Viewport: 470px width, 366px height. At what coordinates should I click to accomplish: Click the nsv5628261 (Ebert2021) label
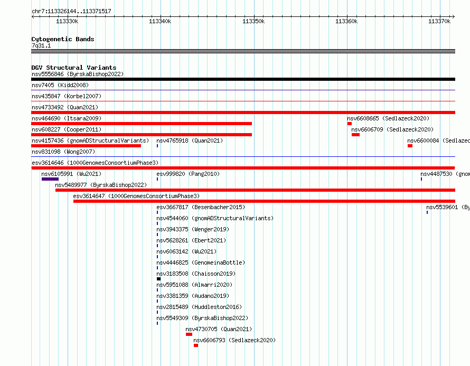tap(191, 240)
